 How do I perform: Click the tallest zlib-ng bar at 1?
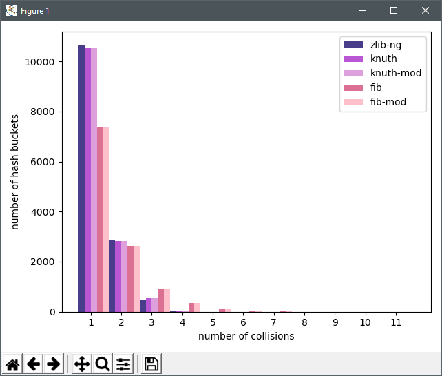click(81, 178)
